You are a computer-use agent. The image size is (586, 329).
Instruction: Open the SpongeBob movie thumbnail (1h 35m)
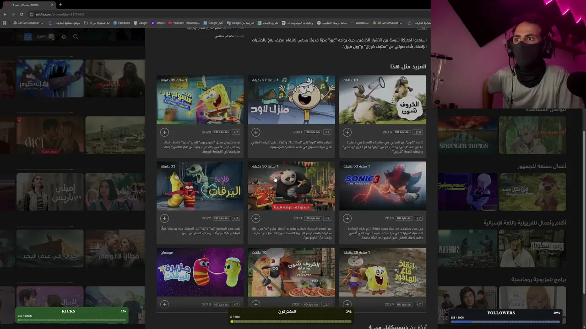(200, 100)
